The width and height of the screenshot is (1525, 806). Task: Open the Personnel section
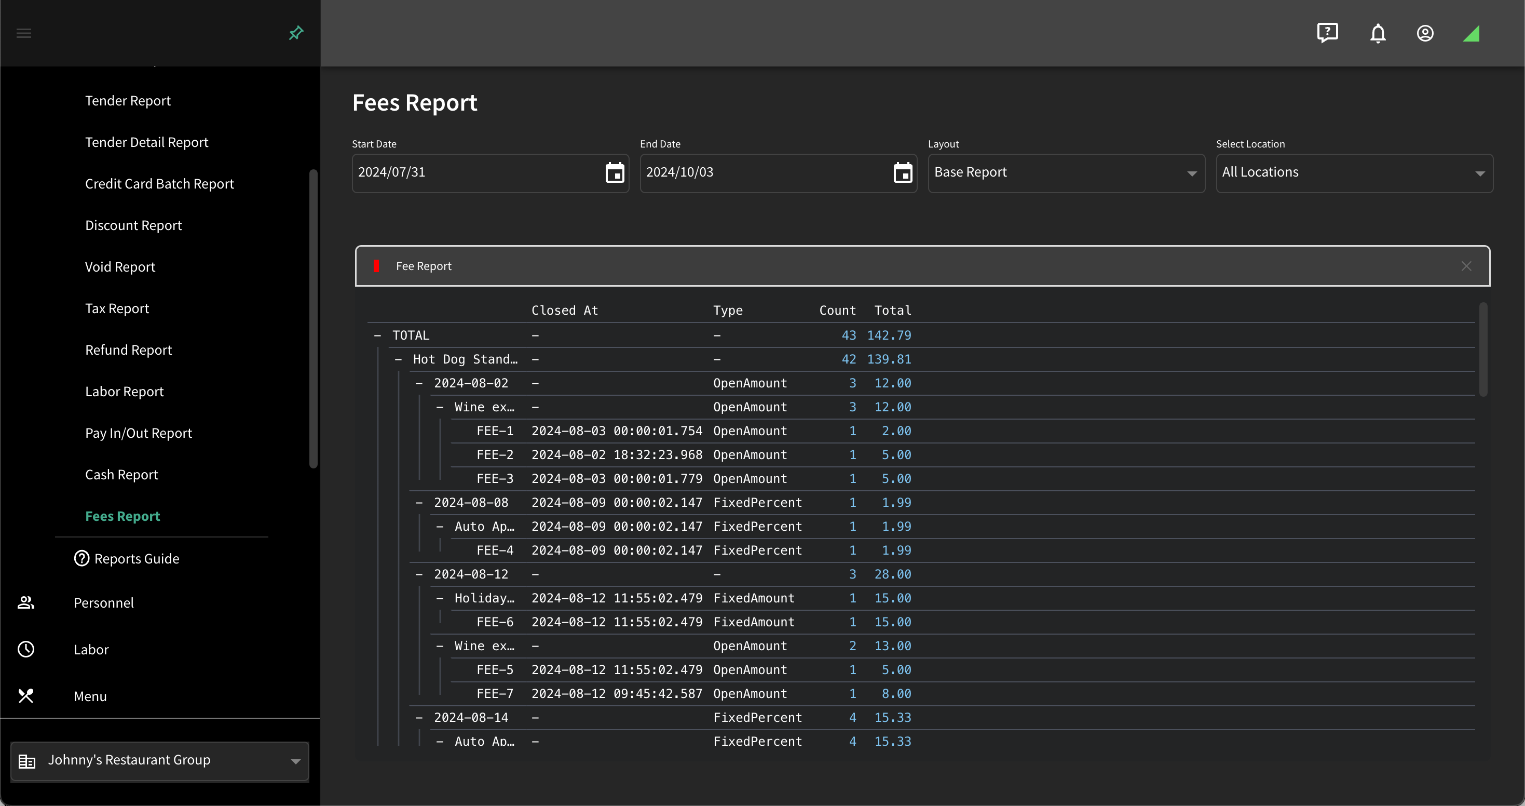104,602
